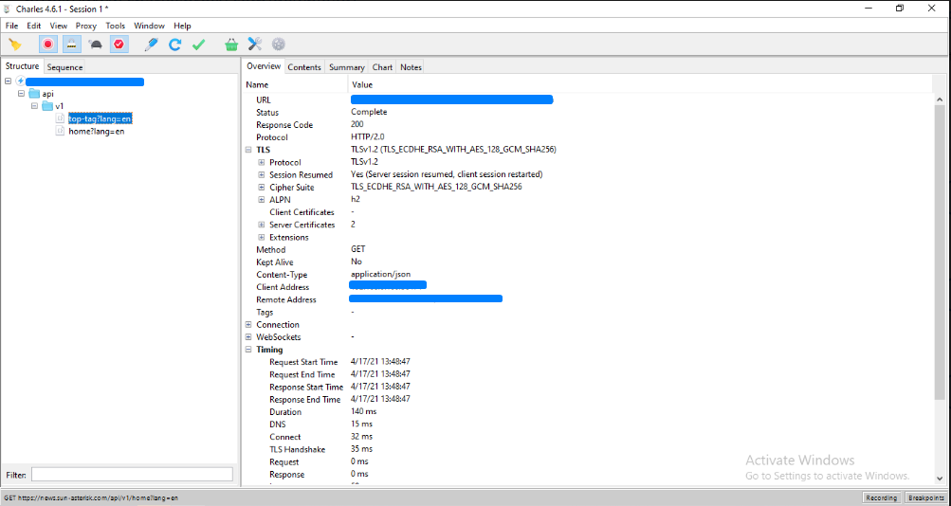Image resolution: width=951 pixels, height=506 pixels.
Task: Select the Response Code value 200
Action: (x=357, y=124)
